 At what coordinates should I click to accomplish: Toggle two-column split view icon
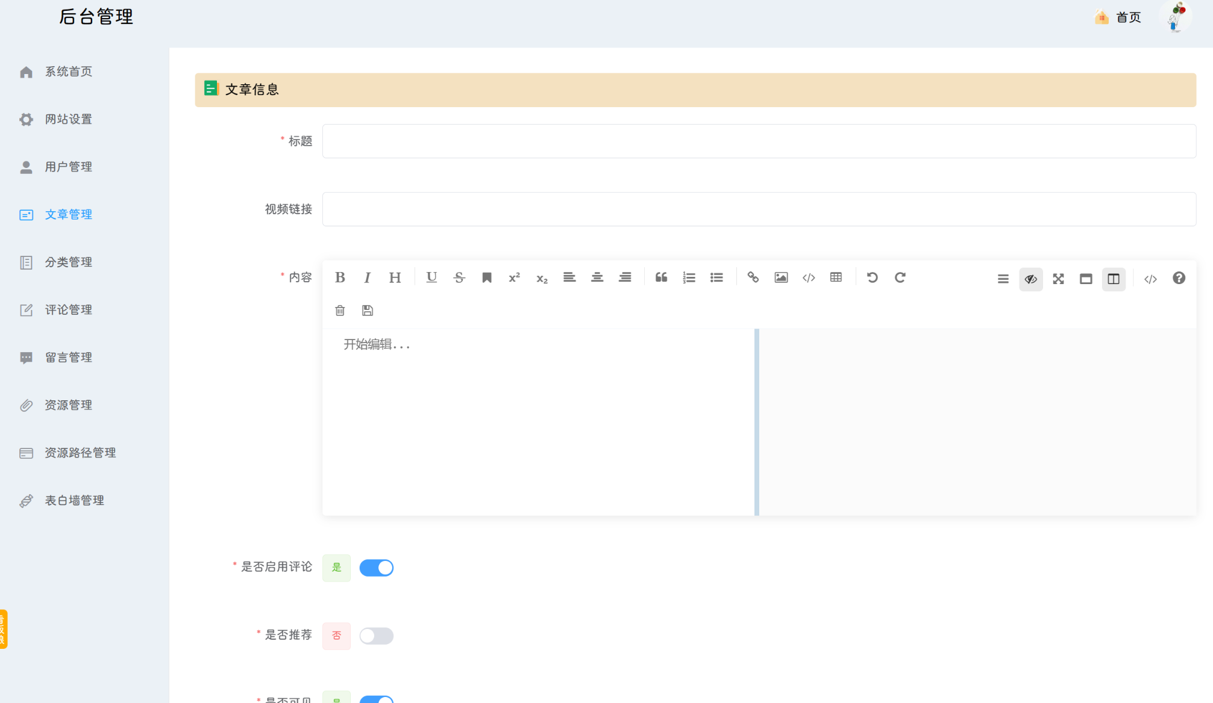[1114, 279]
